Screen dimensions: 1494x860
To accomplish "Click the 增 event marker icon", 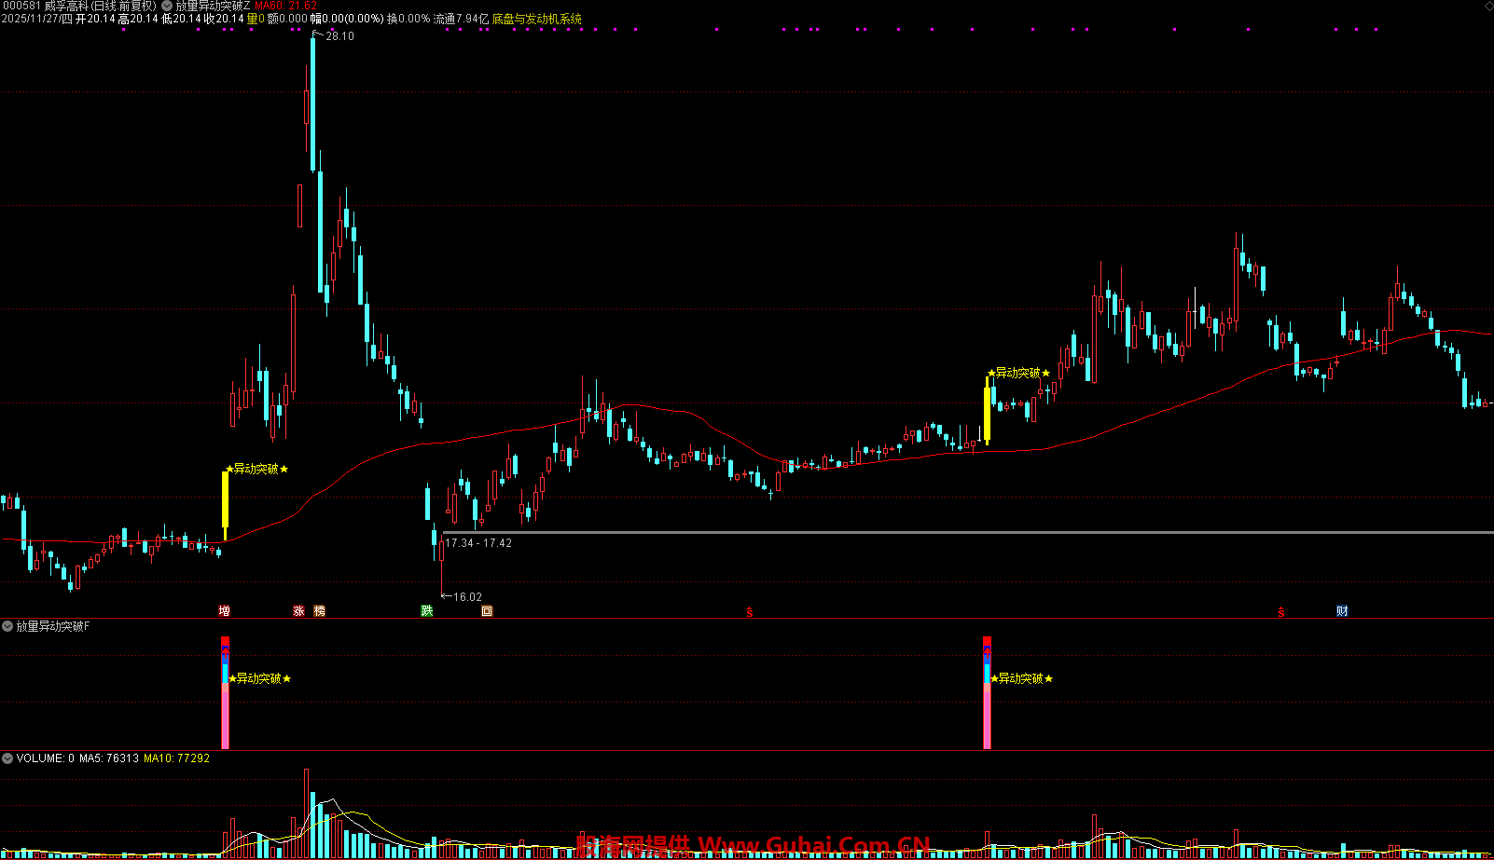I will pyautogui.click(x=224, y=611).
